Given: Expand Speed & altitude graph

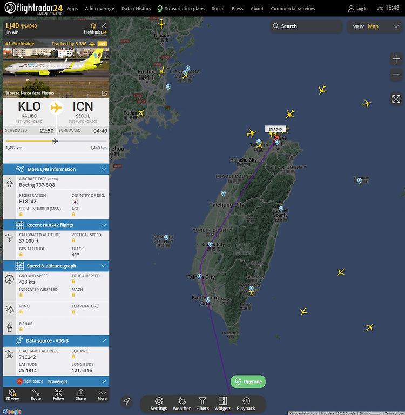Looking at the screenshot, I should click(x=56, y=266).
